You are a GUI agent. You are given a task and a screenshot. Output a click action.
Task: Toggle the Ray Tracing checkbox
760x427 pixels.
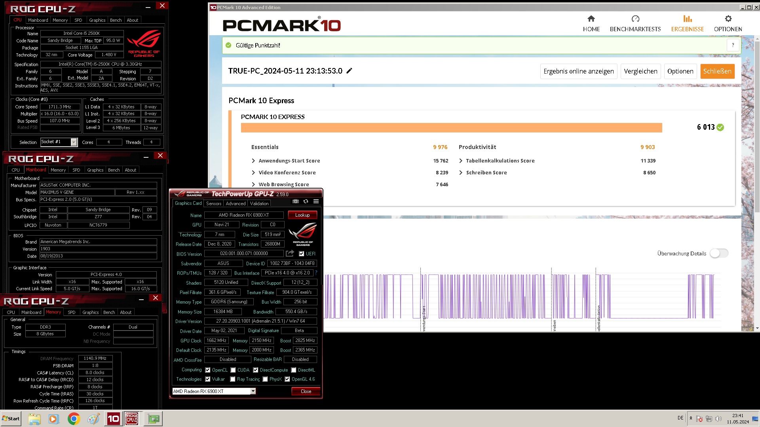pyautogui.click(x=233, y=379)
